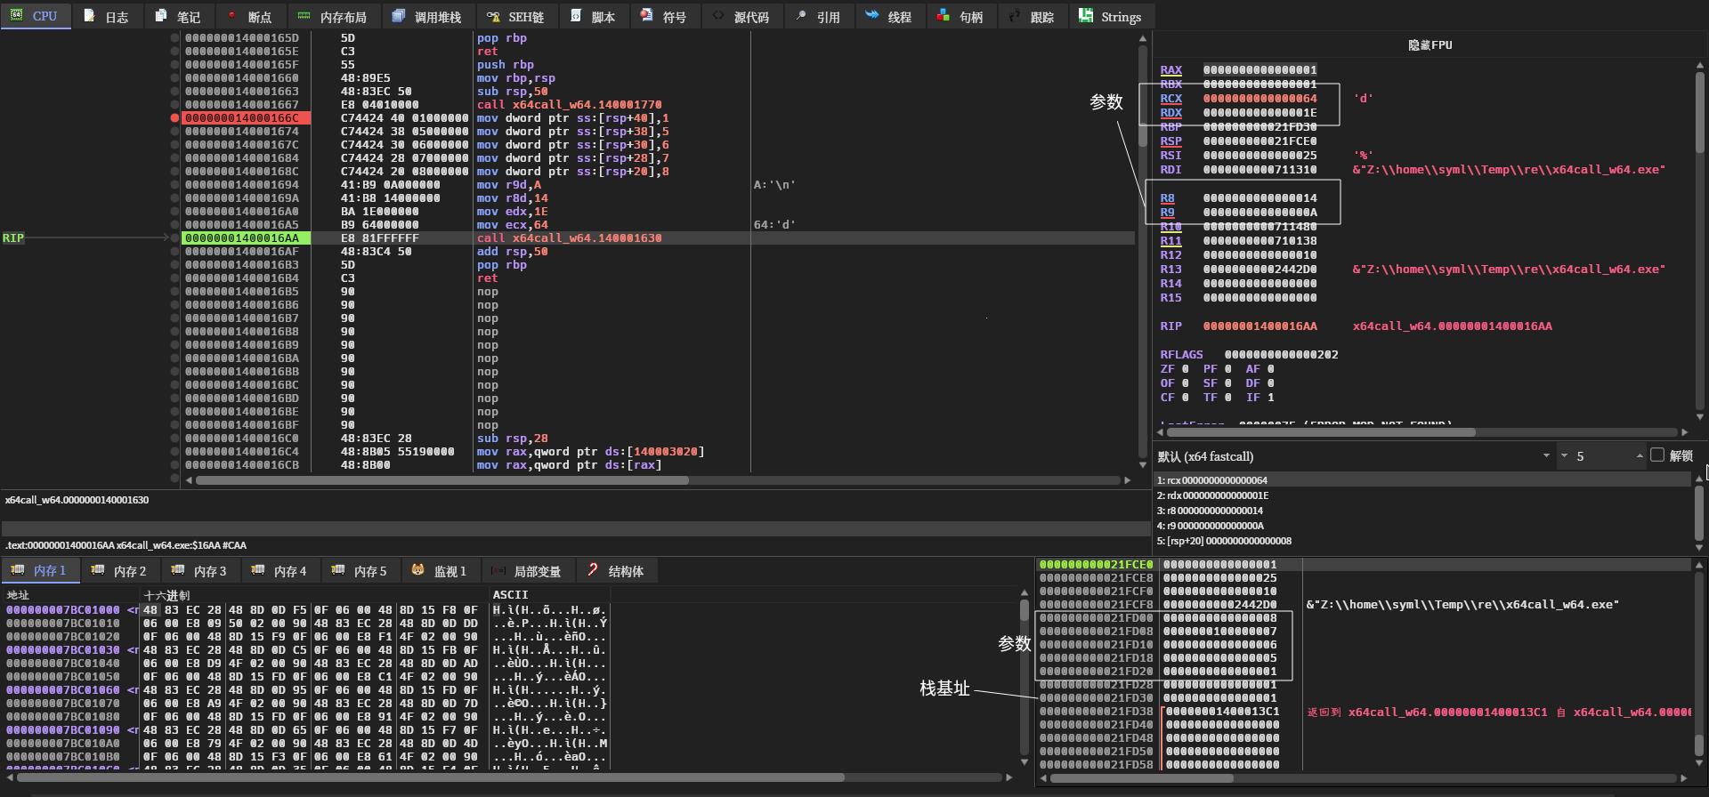Click the RAX register name link
The height and width of the screenshot is (797, 1709).
(x=1170, y=70)
